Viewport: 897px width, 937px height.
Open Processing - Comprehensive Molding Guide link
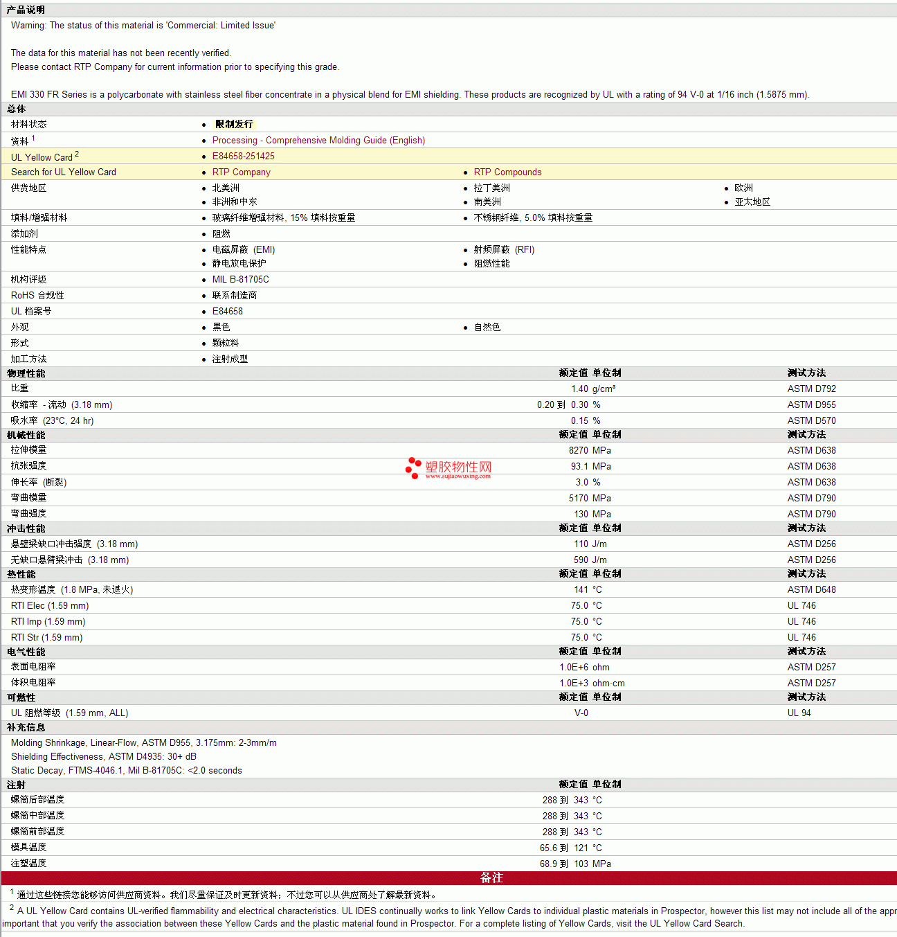point(318,140)
